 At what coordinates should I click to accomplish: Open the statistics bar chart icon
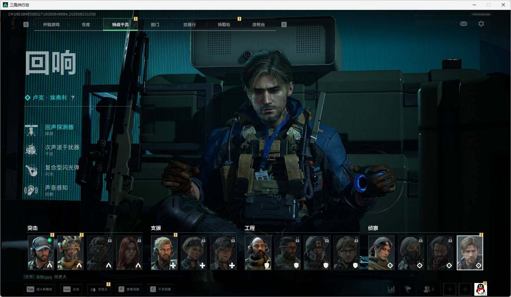pyautogui.click(x=391, y=289)
